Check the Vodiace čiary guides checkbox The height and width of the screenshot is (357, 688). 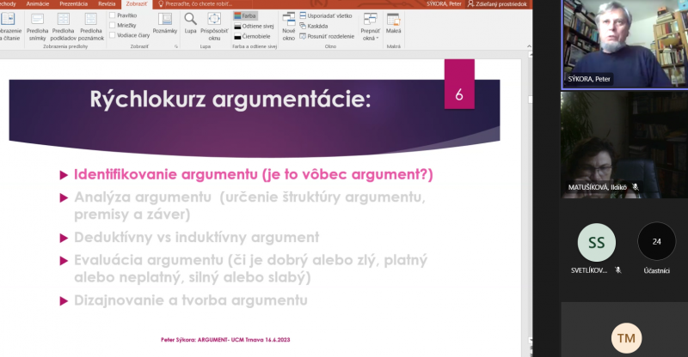[x=113, y=35]
